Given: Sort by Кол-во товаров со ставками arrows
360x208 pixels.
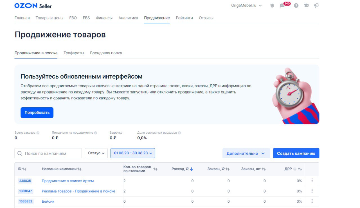Looking at the screenshot, I should (155, 169).
